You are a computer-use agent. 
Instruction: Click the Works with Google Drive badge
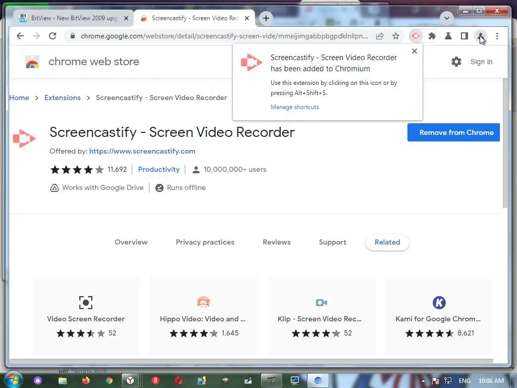96,188
